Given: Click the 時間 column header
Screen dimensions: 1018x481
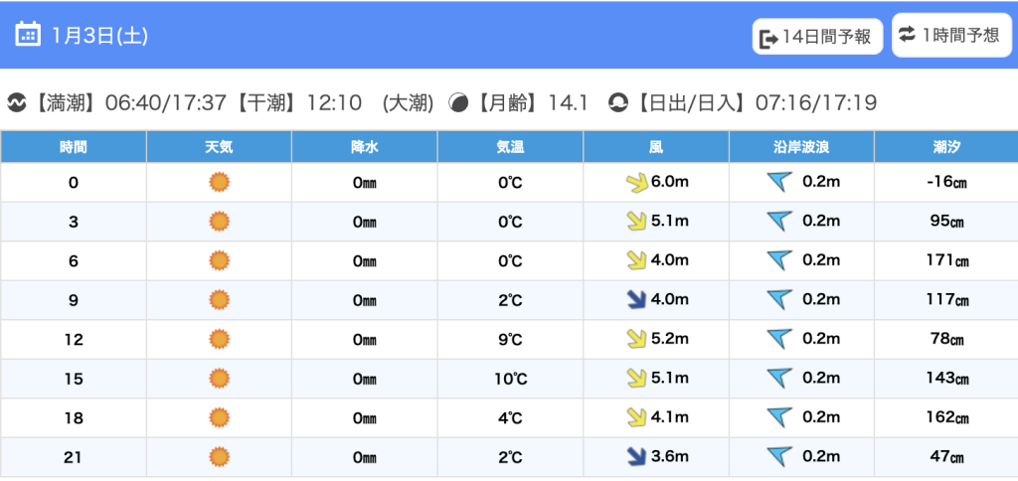Looking at the screenshot, I should (74, 147).
